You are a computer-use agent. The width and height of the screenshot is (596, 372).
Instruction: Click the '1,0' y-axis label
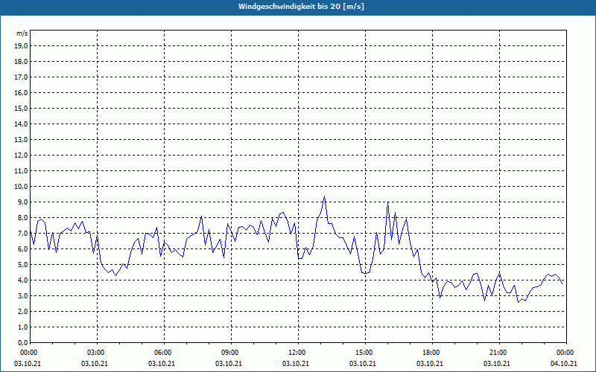coord(22,327)
